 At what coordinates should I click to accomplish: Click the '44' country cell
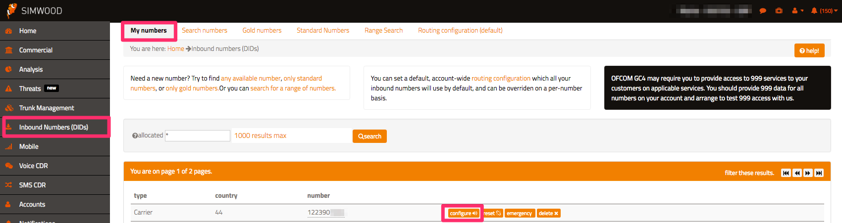point(219,213)
